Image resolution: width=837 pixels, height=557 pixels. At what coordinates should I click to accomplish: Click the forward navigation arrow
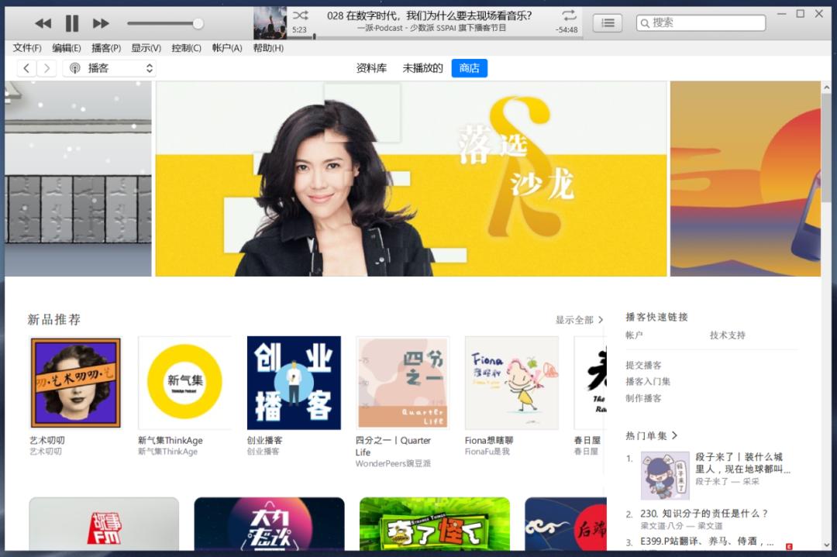pyautogui.click(x=45, y=68)
